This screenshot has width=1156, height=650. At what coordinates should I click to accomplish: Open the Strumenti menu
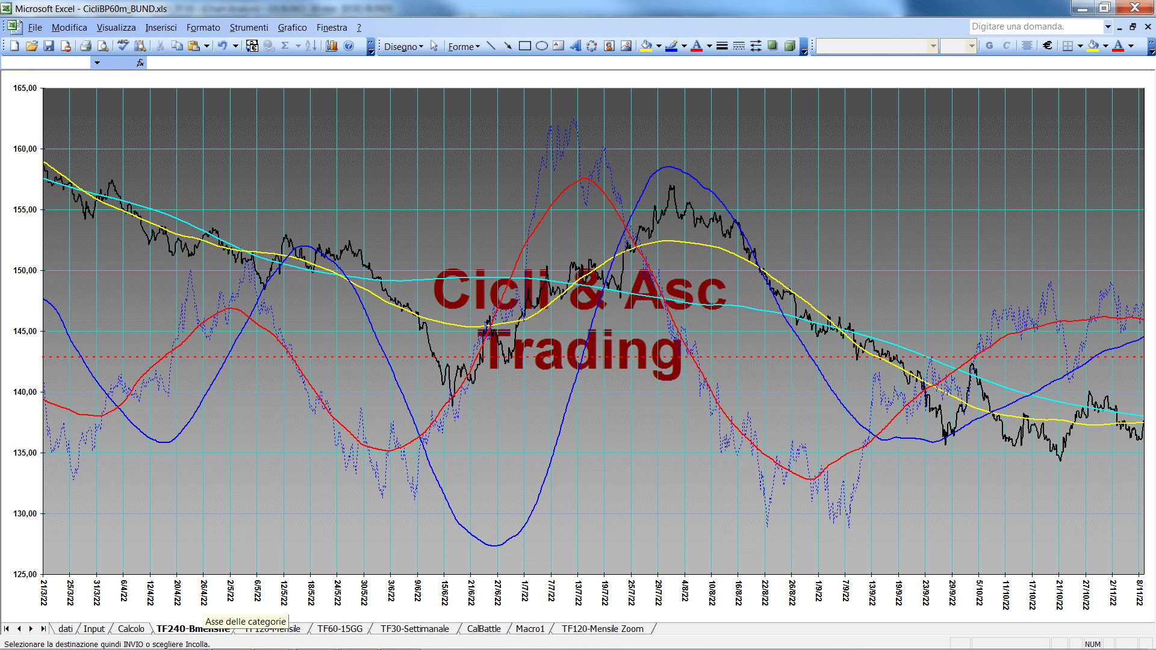pyautogui.click(x=249, y=28)
